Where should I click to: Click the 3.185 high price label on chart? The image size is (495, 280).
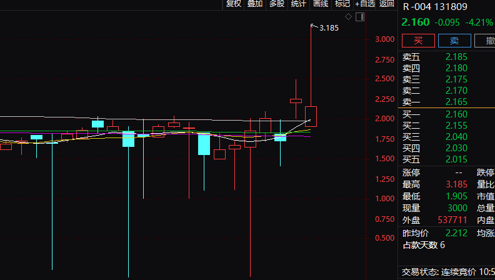[329, 28]
